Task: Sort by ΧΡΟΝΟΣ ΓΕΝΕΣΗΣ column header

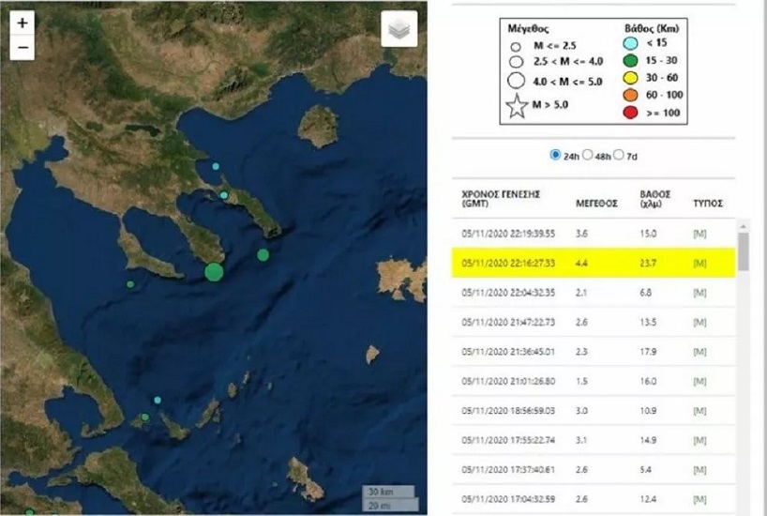Action: [502, 198]
